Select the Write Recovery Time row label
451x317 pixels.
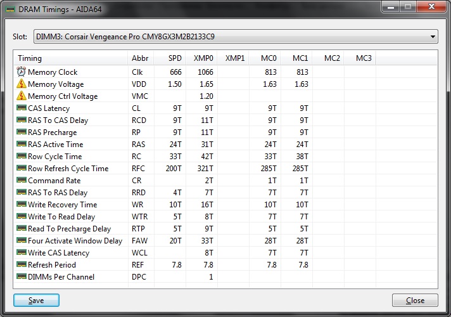click(x=63, y=205)
